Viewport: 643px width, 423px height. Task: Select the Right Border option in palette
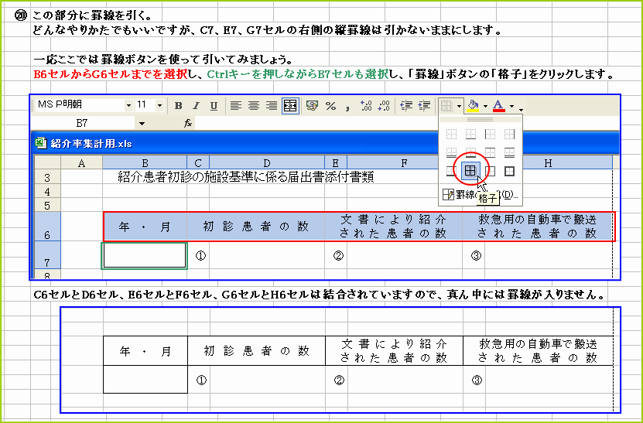509,134
